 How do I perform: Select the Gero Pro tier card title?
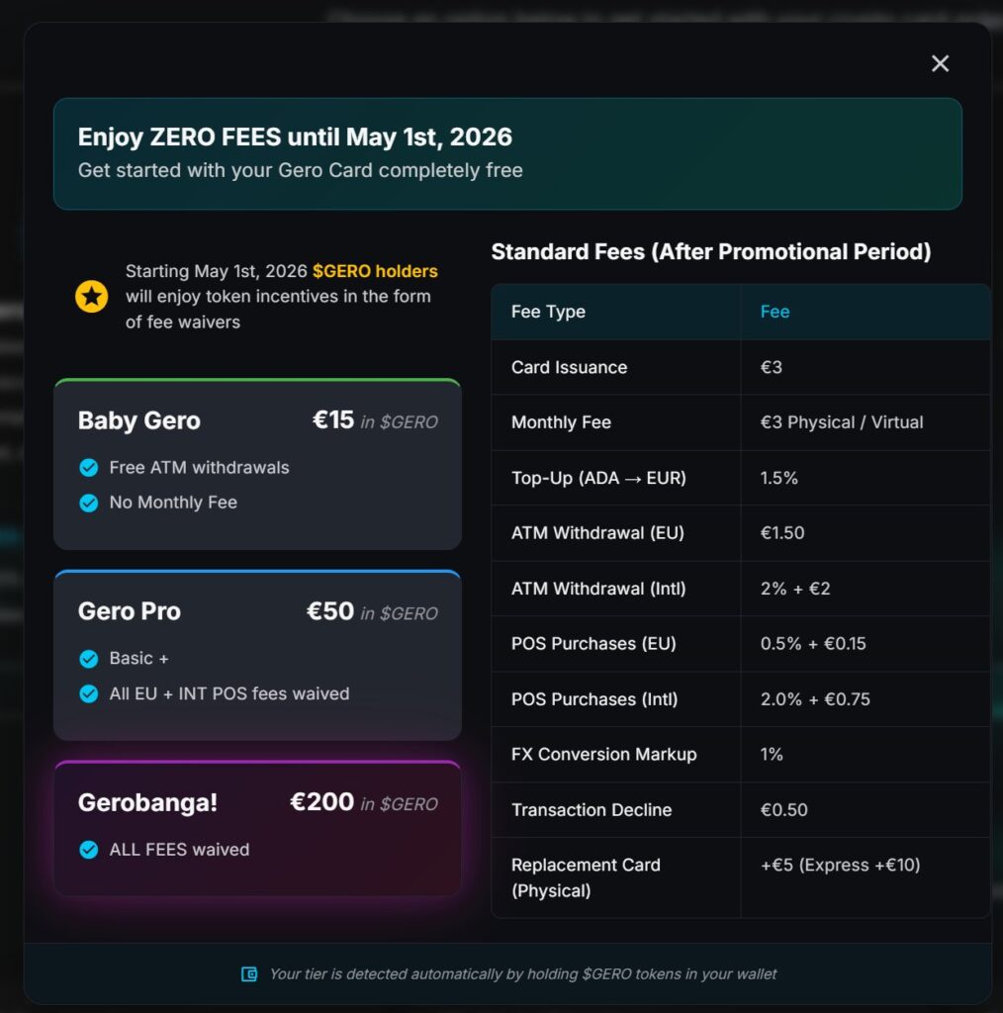(x=130, y=611)
